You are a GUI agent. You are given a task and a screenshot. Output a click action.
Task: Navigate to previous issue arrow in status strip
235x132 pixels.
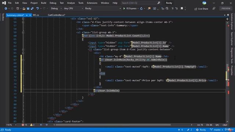click(x=41, y=125)
